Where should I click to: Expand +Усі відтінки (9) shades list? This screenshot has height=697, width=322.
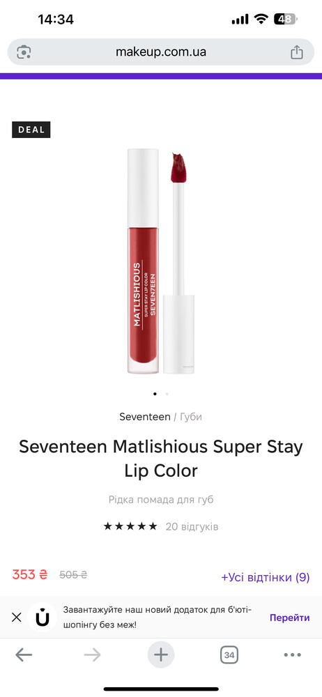tap(266, 577)
